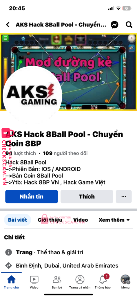The height and width of the screenshot is (298, 137).
Task: Switch to the Giới thiệu tab
Action: pyautogui.click(x=50, y=220)
